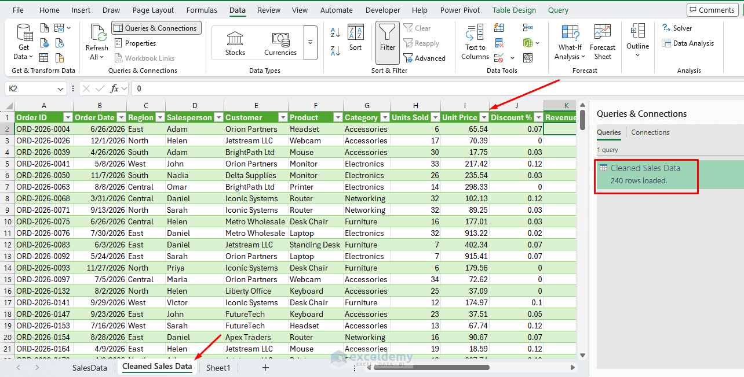Click the vertical scrollbar thumb

pyautogui.click(x=582, y=120)
